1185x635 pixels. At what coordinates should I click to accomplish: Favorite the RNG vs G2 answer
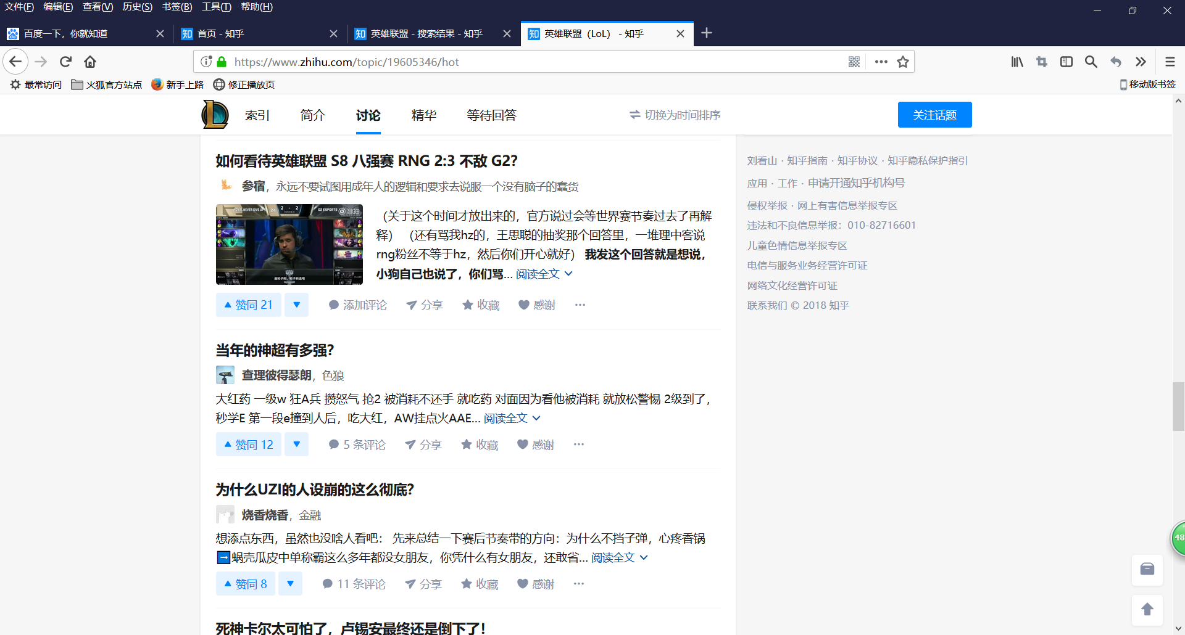(x=481, y=305)
